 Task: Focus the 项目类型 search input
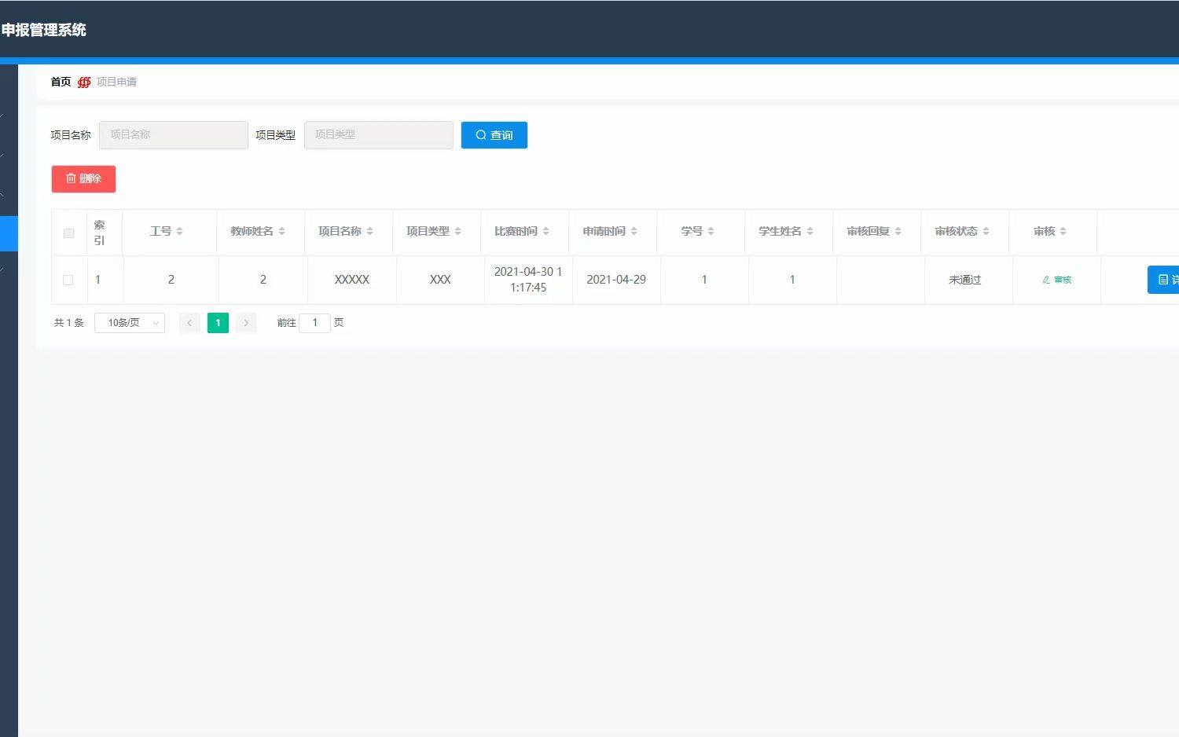click(x=379, y=135)
